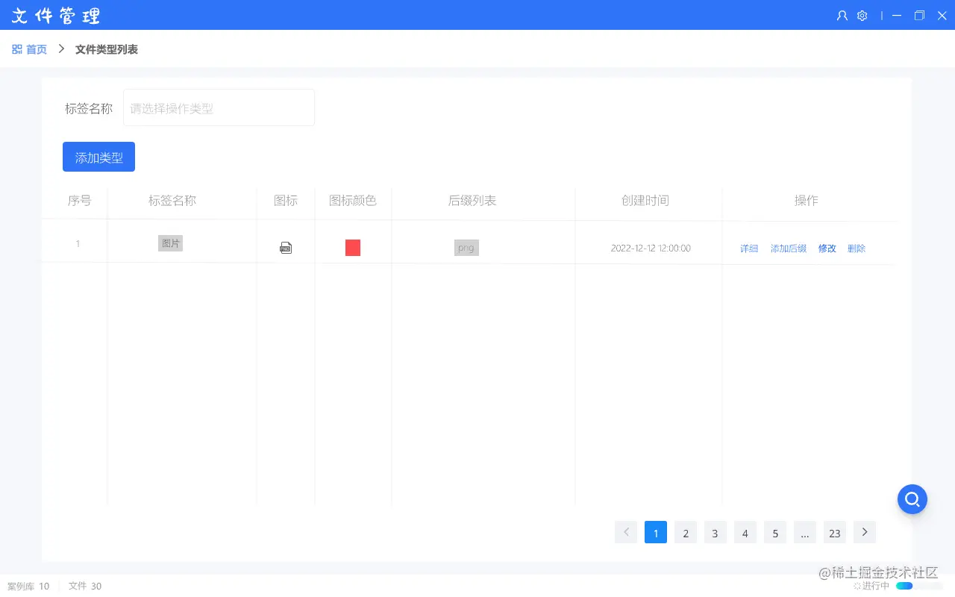Viewport: 955px width, 597px height.
Task: Click the 序号 column header
Action: (80, 200)
